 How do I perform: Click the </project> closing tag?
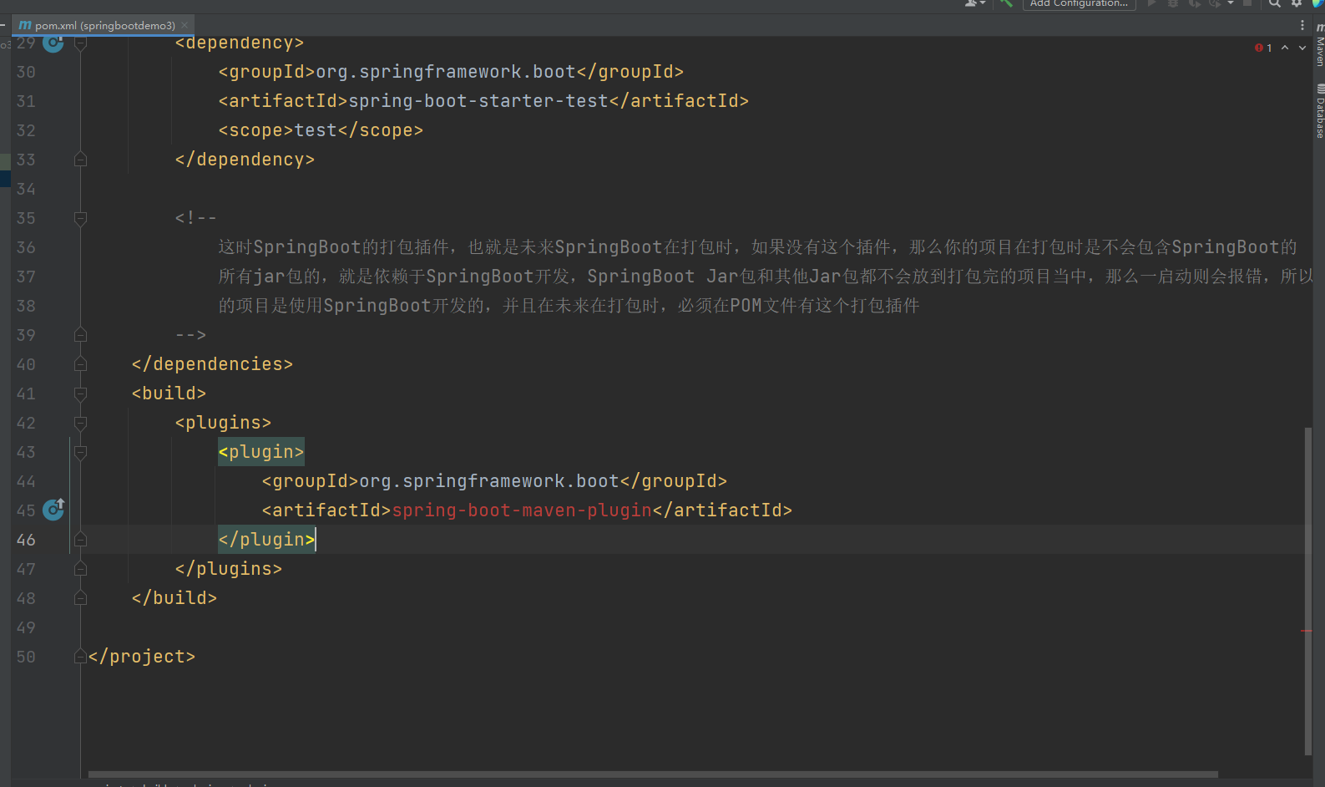(142, 657)
